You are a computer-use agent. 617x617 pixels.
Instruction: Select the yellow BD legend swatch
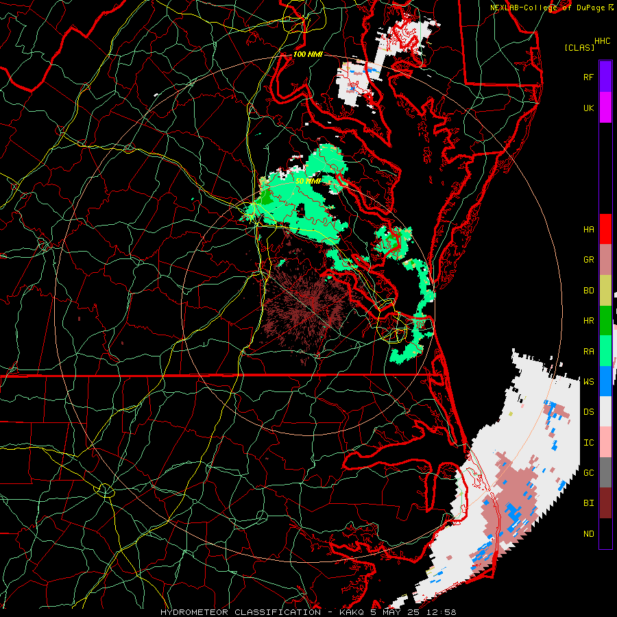pos(605,291)
